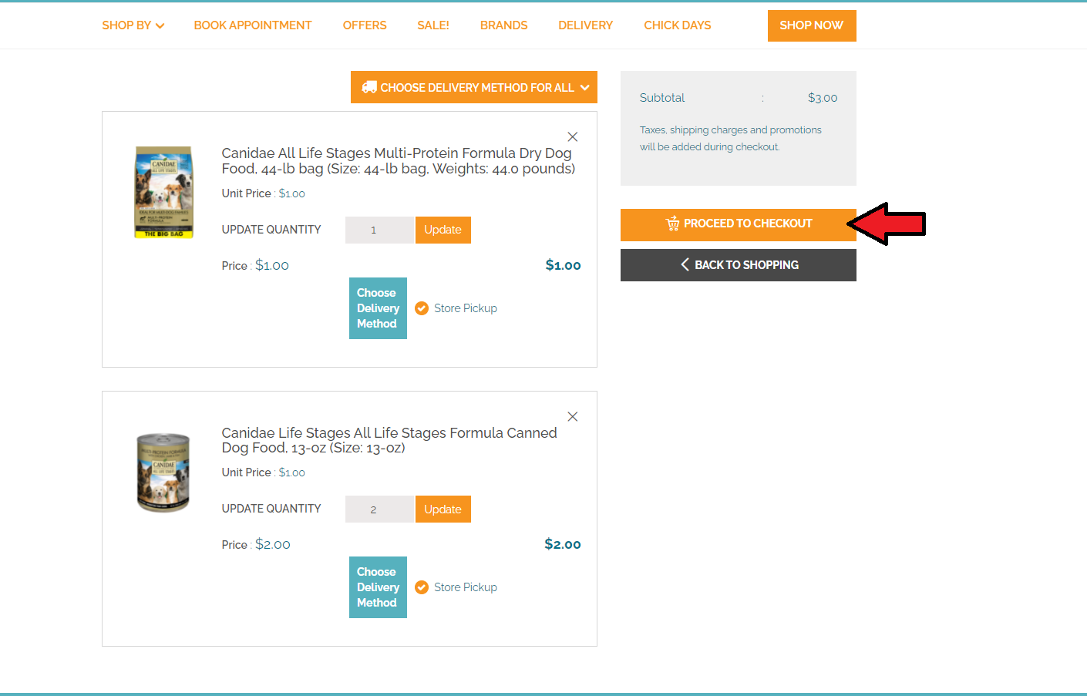
Task: Update quantity for dry dog food
Action: (x=443, y=230)
